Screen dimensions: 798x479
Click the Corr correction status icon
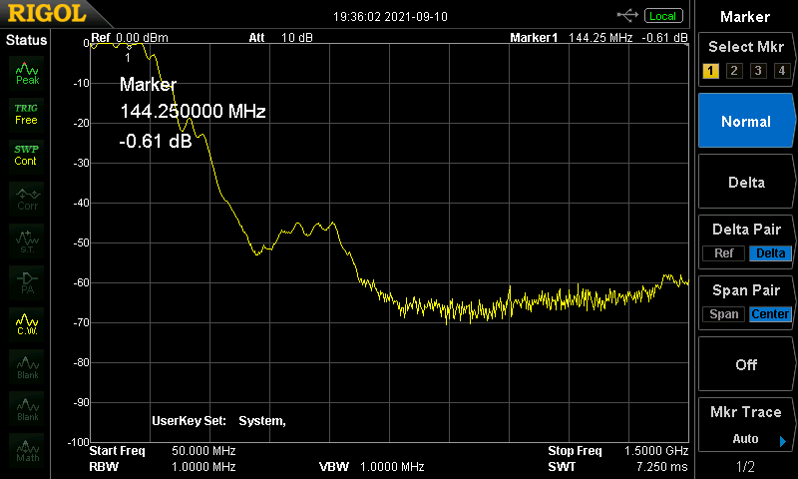click(27, 198)
